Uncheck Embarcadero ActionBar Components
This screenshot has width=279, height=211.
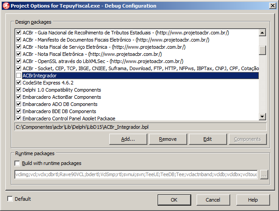pos(18,97)
